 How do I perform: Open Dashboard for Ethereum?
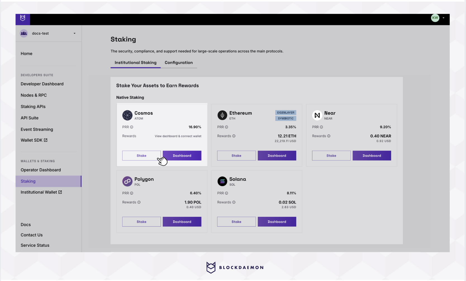coord(277,156)
